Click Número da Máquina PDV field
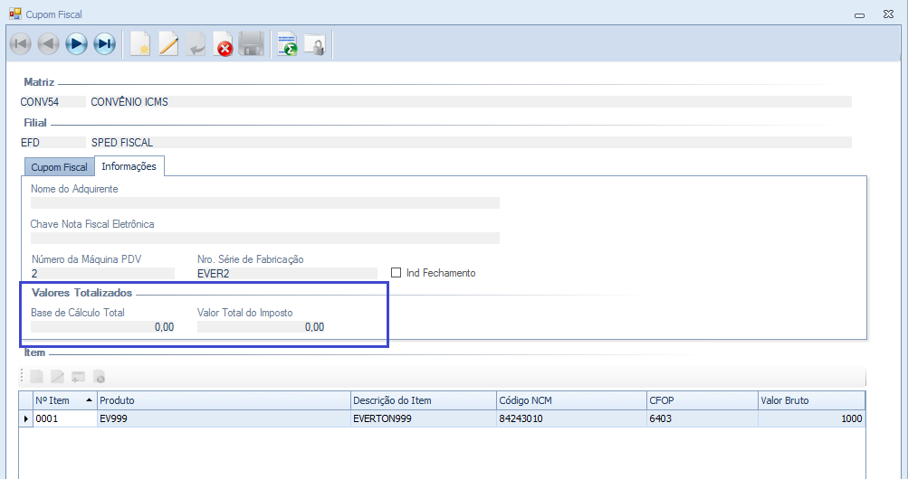This screenshot has height=479, width=908. click(x=102, y=273)
